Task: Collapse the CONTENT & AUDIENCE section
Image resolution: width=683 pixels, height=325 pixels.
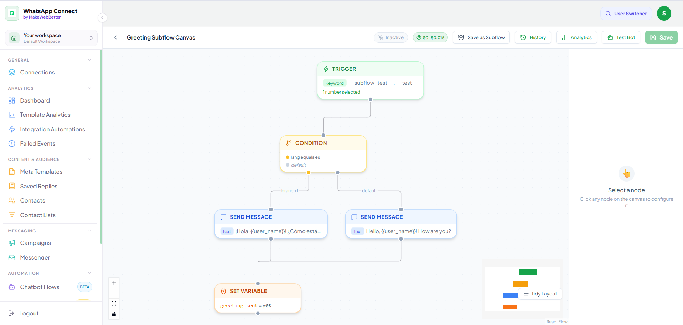Action: 90,159
